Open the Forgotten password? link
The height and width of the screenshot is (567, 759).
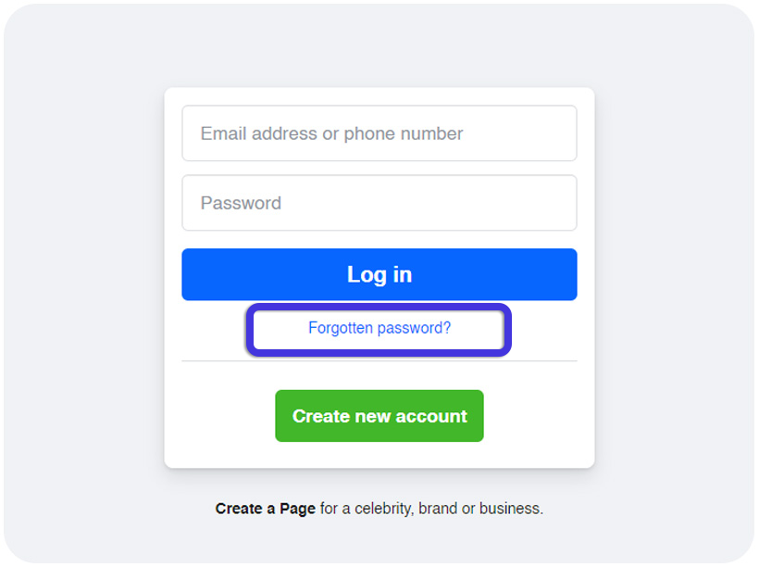379,328
